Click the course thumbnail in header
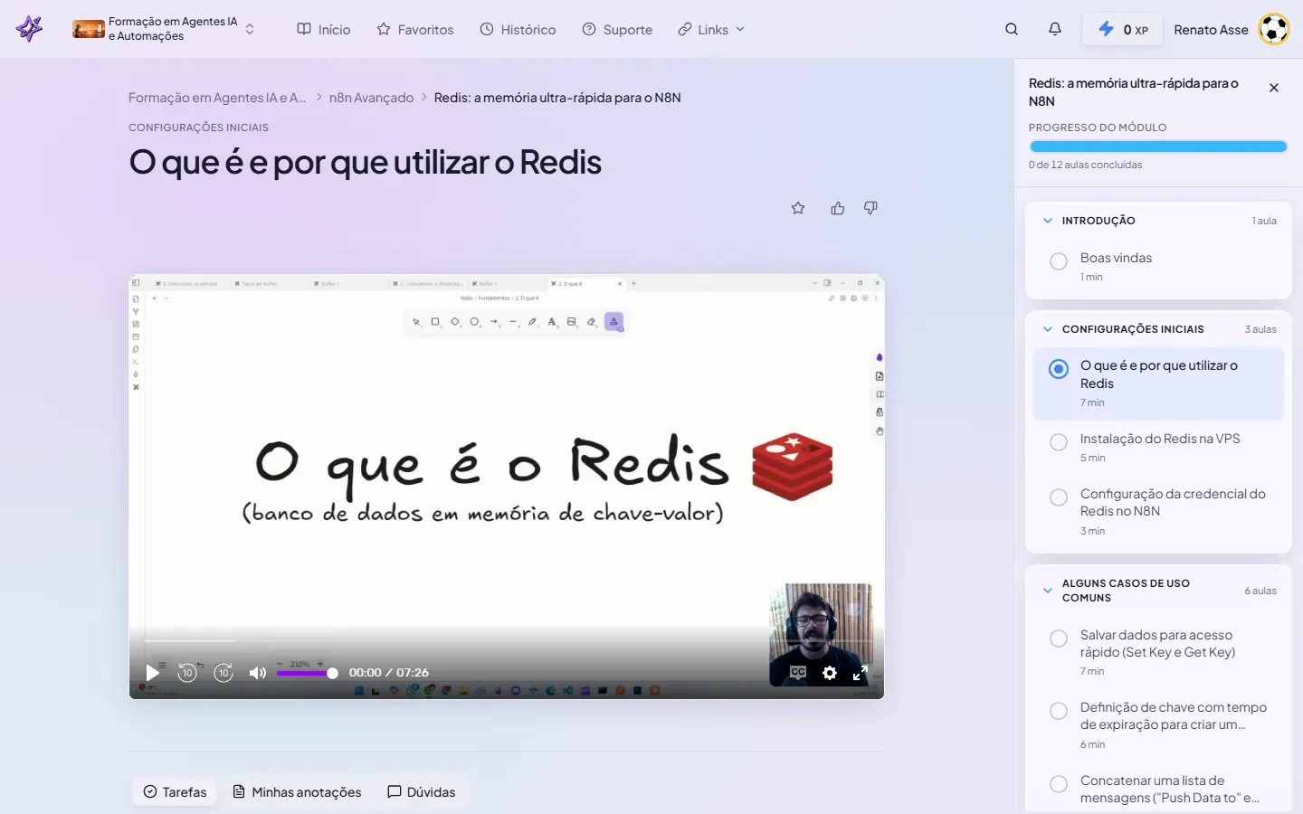Viewport: 1303px width, 814px height. 89,29
